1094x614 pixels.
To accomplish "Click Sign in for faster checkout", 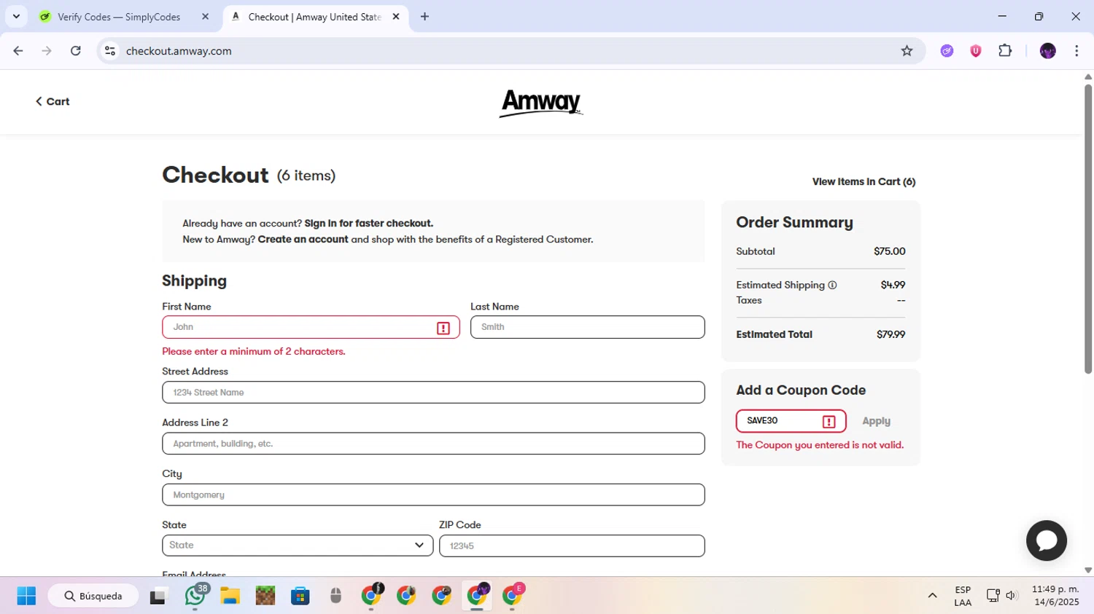I will [368, 223].
